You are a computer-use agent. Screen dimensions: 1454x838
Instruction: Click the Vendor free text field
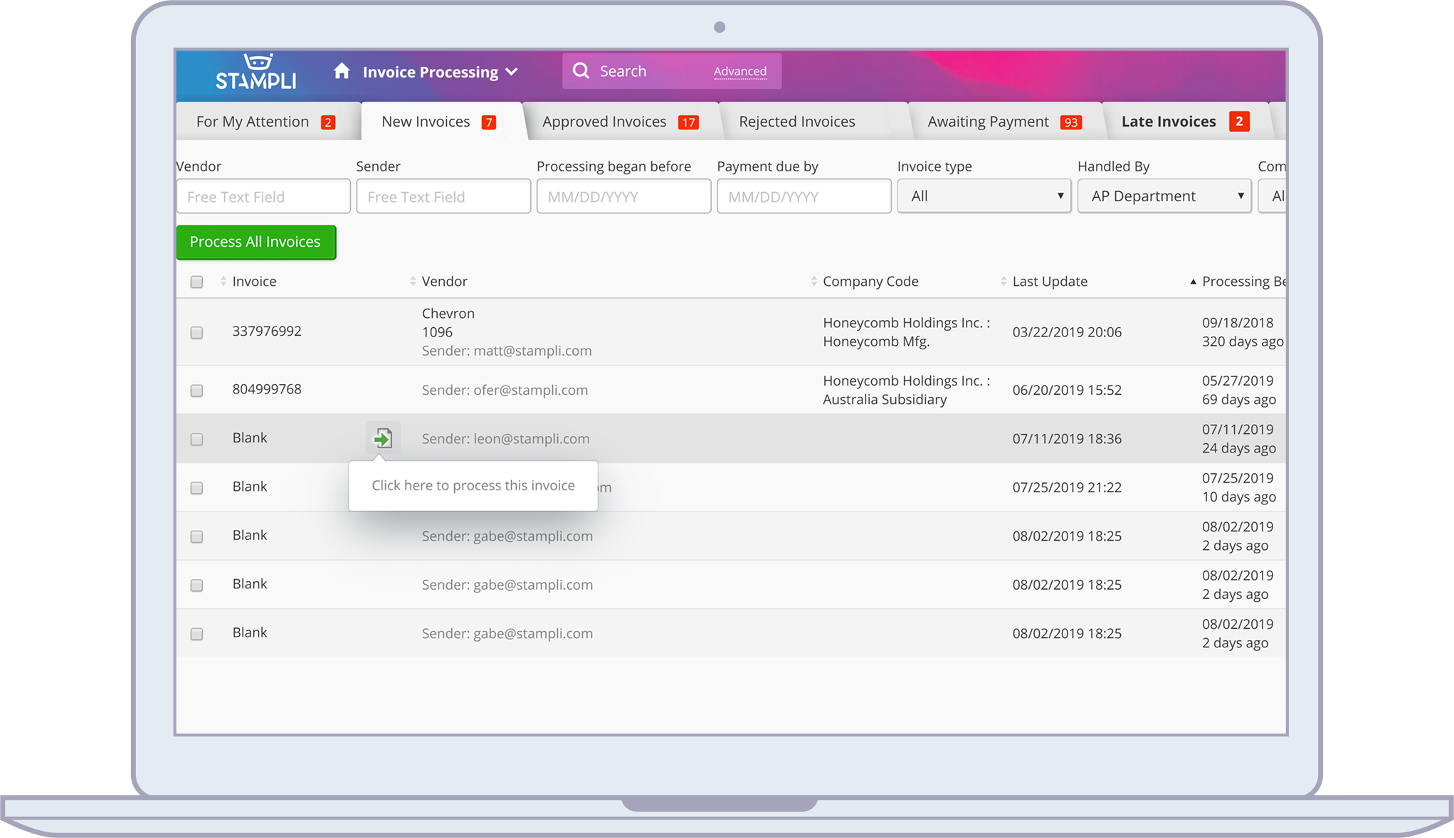[x=263, y=196]
